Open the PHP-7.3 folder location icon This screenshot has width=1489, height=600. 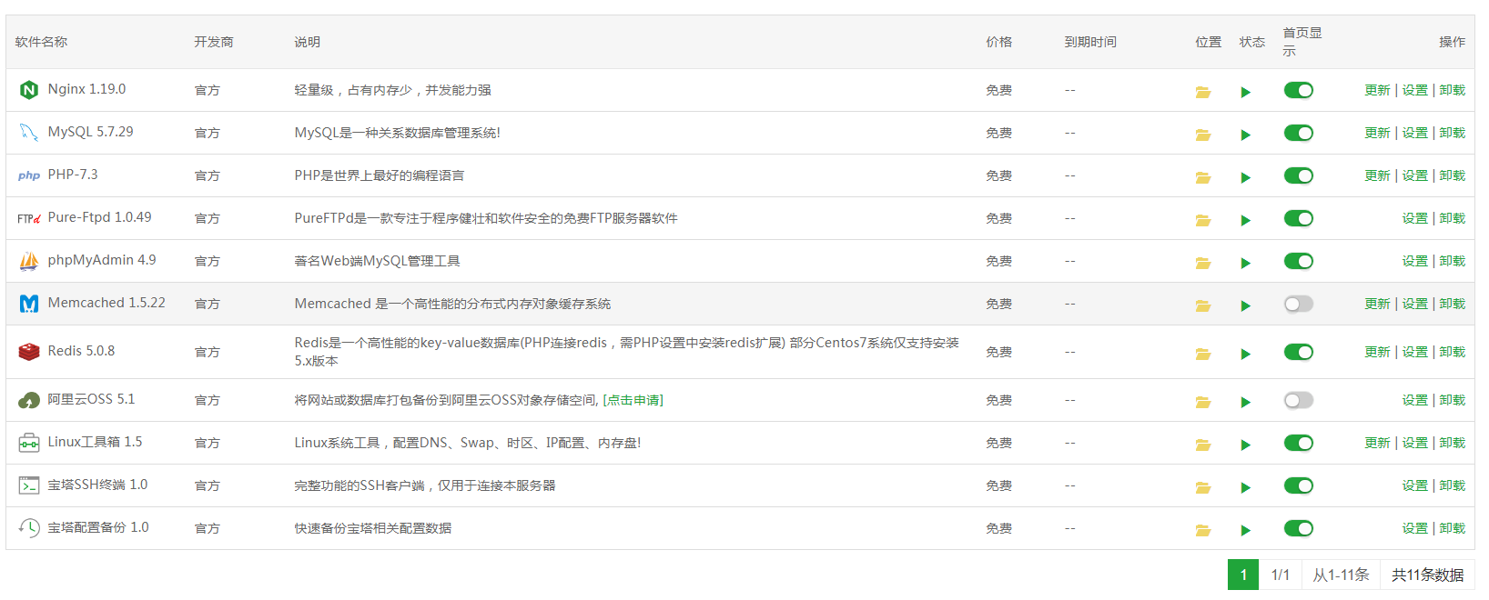(x=1202, y=177)
